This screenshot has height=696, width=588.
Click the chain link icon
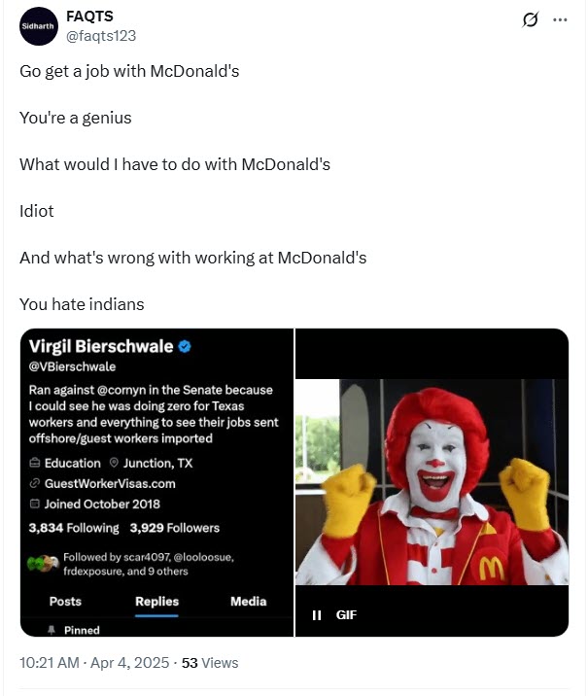coord(35,483)
